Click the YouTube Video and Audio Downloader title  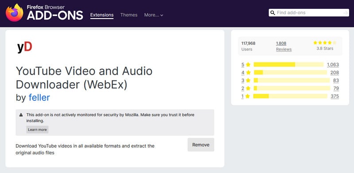[84, 78]
